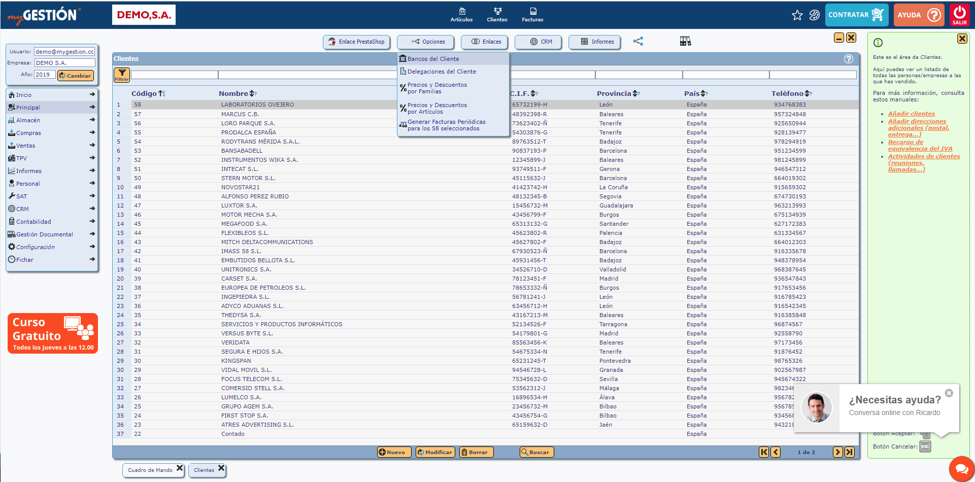Expand the Ventas sidebar menu
This screenshot has height=482, width=975.
pos(52,146)
